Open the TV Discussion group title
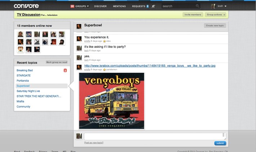 point(28,15)
